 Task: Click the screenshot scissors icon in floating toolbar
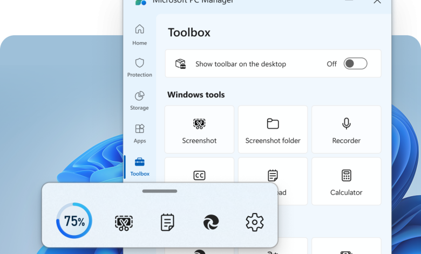tap(124, 223)
